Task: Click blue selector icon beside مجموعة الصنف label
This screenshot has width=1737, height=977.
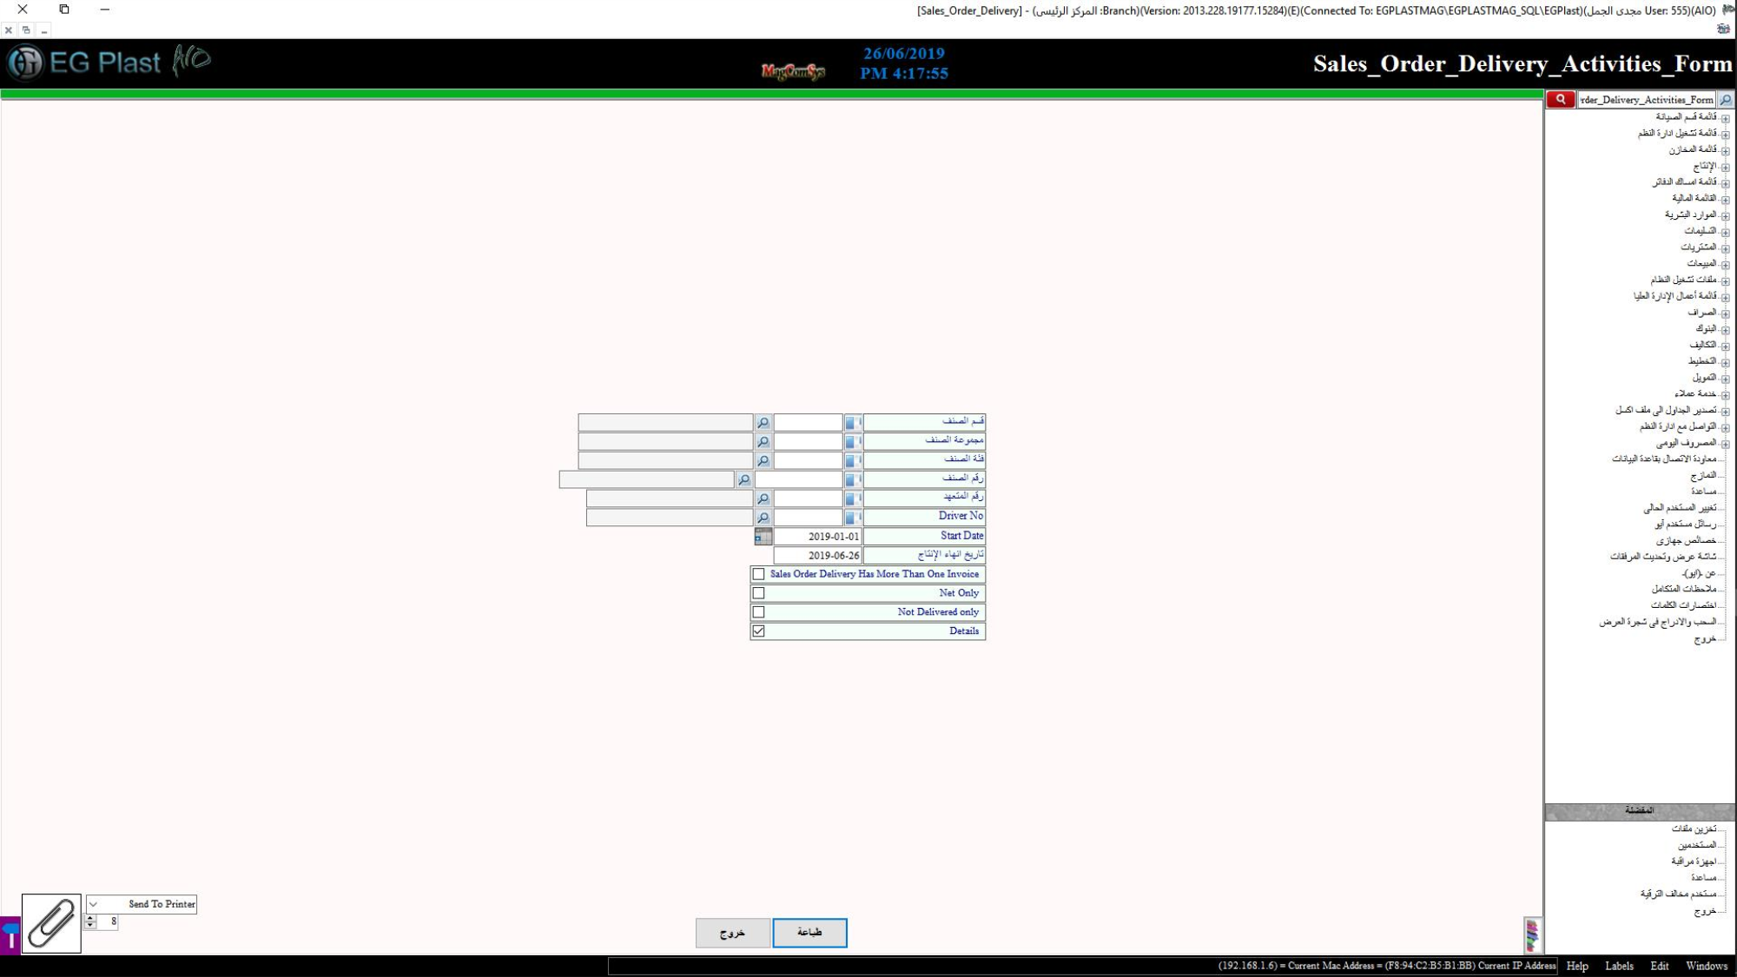Action: coord(853,442)
